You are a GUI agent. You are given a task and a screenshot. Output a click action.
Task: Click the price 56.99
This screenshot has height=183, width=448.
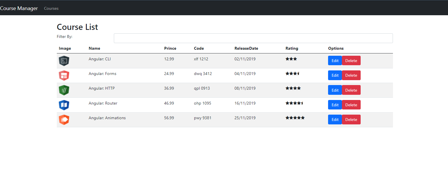click(x=169, y=118)
